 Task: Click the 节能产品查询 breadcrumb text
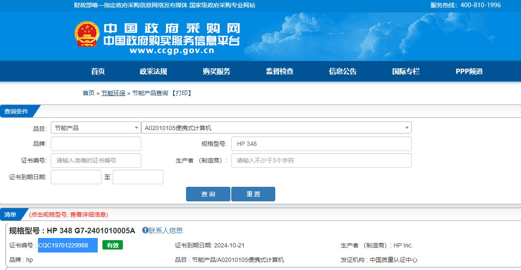click(x=150, y=93)
